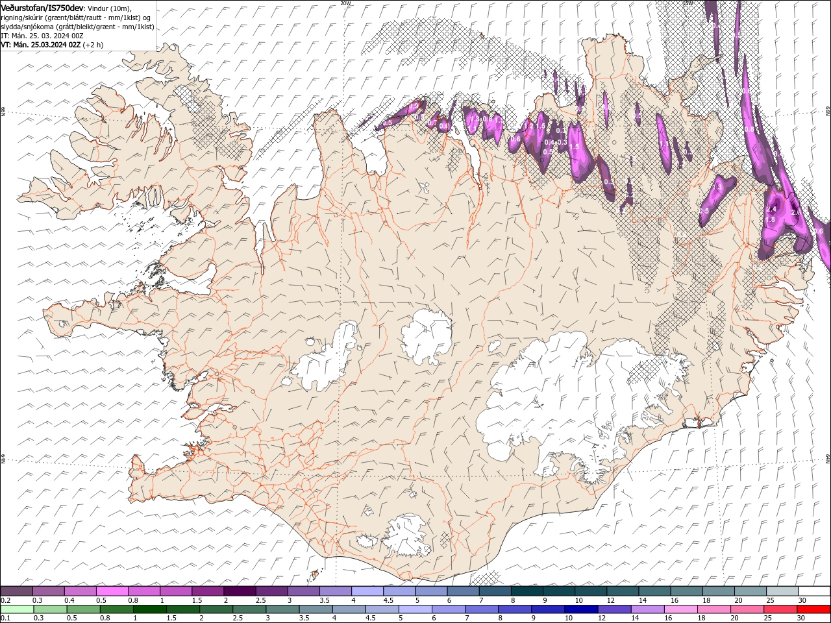Click the IT: Mán. 25. 03. 2024 00Z line

coord(42,36)
